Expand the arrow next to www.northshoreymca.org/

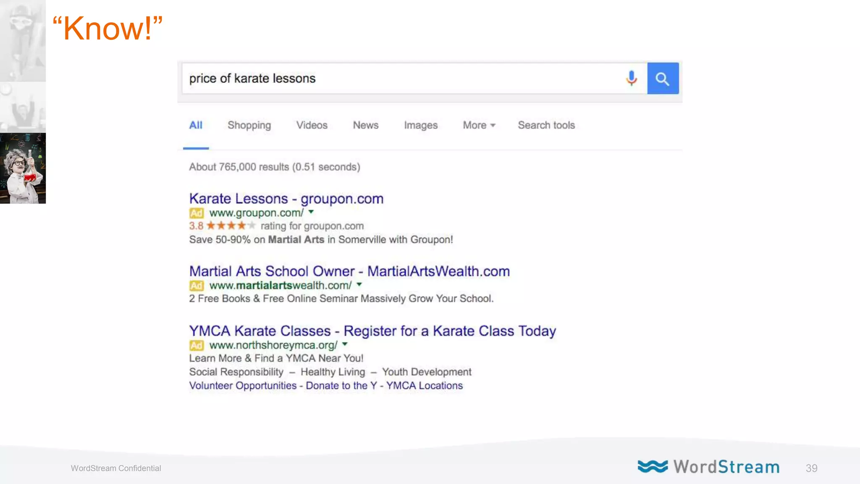tap(345, 344)
